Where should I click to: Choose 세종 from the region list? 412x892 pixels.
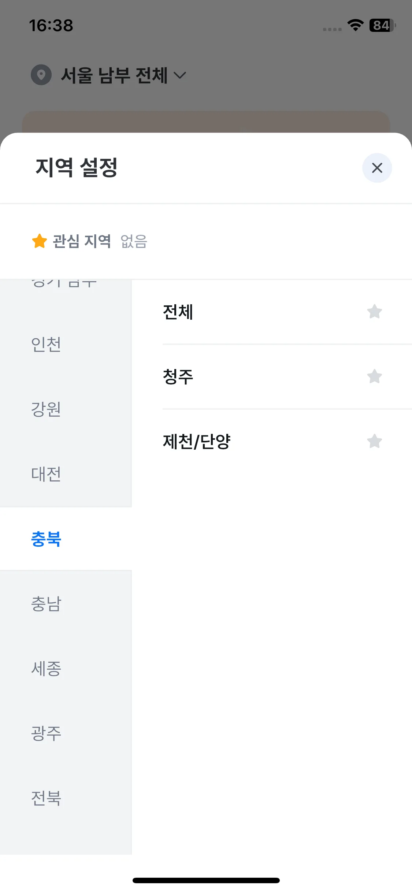[x=66, y=669]
